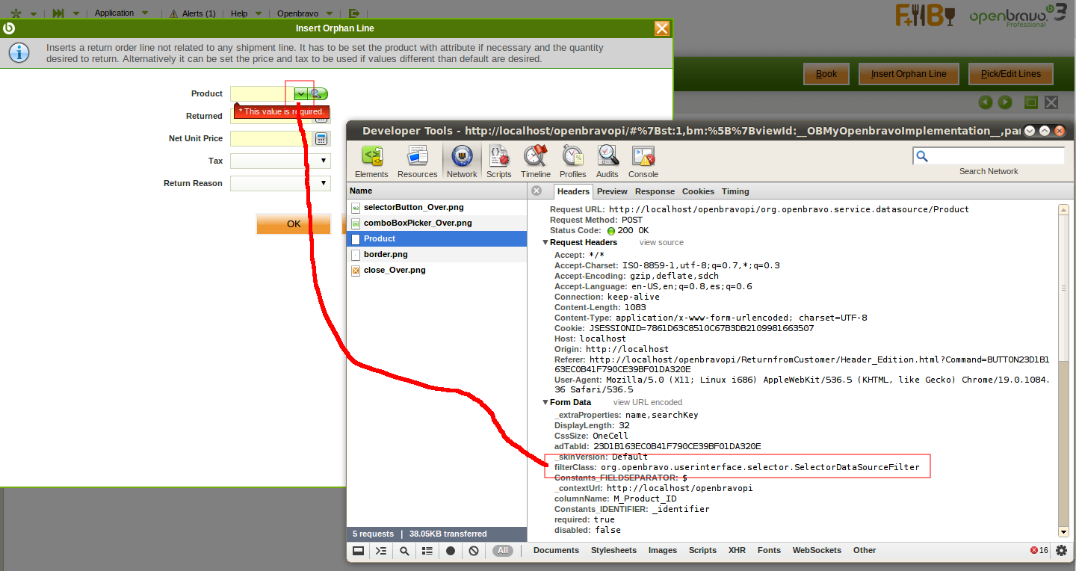Expand the quick launch dropdown arrow
The width and height of the screenshot is (1076, 571).
pos(76,13)
